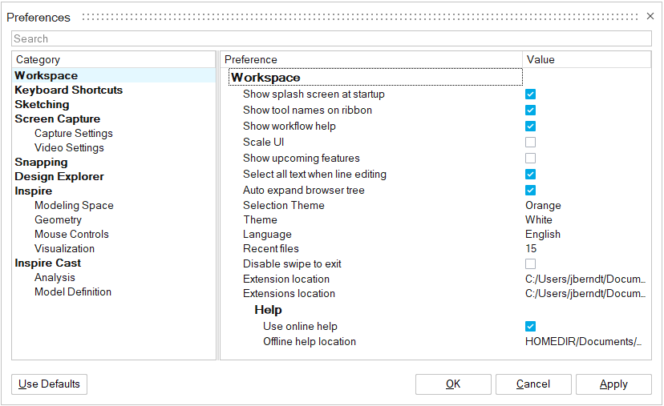Select Model Definition under Inspire Cast
664x406 pixels.
click(x=73, y=292)
